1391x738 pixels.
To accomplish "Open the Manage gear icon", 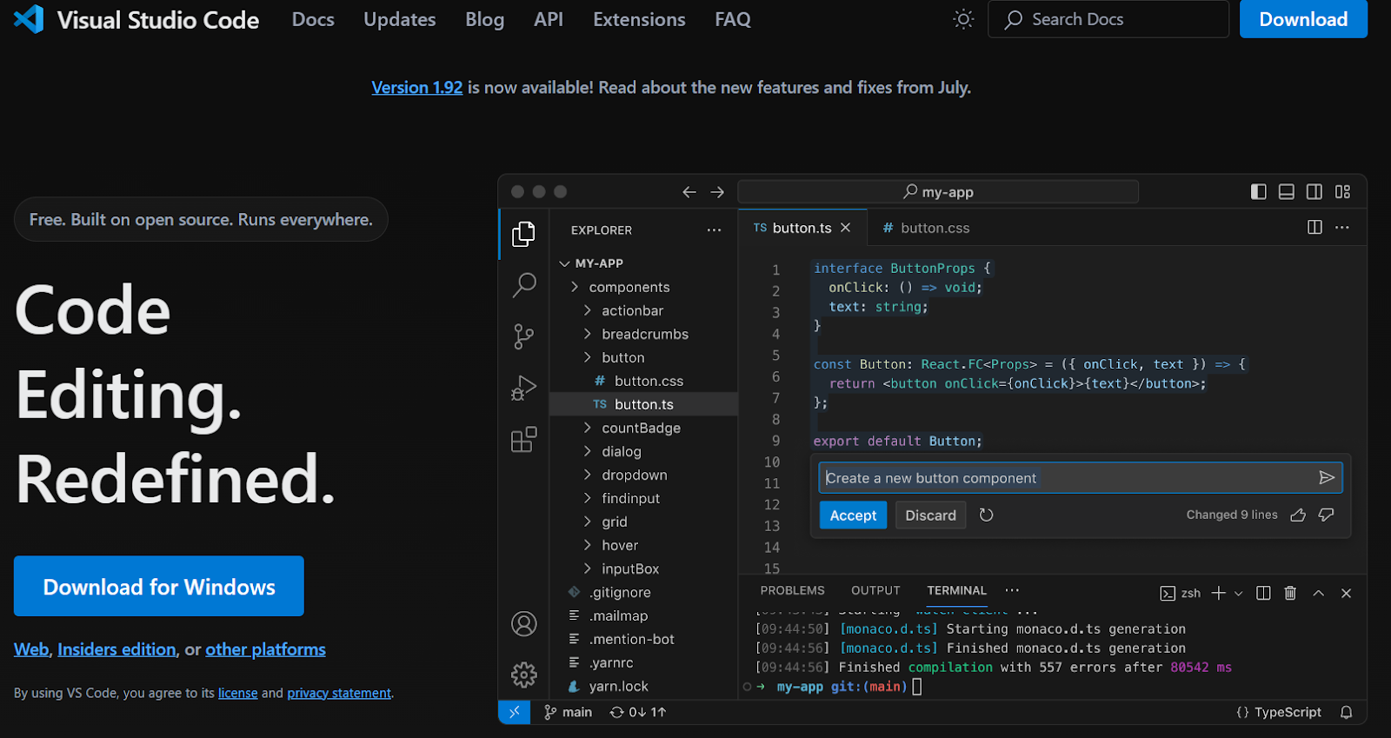I will (x=524, y=675).
